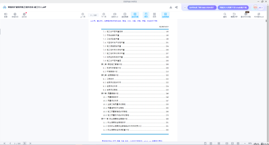This screenshot has height=145, width=269.
Task: Jump to last page in bottom bar
Action: point(30,143)
